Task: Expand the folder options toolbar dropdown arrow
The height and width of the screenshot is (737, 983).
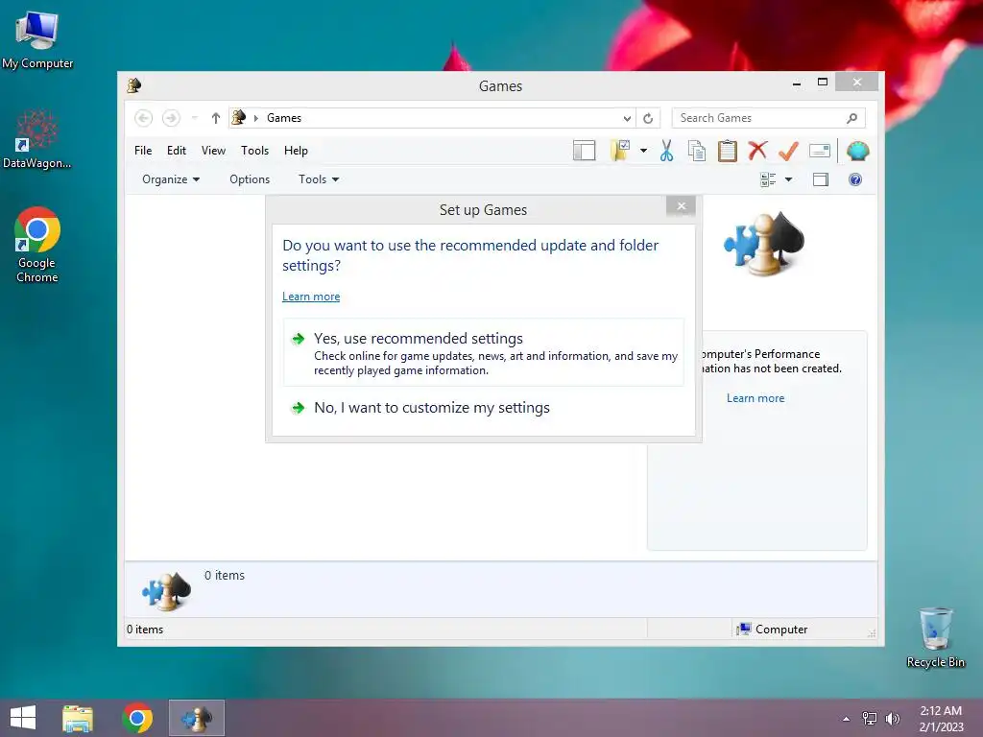Action: (x=643, y=151)
